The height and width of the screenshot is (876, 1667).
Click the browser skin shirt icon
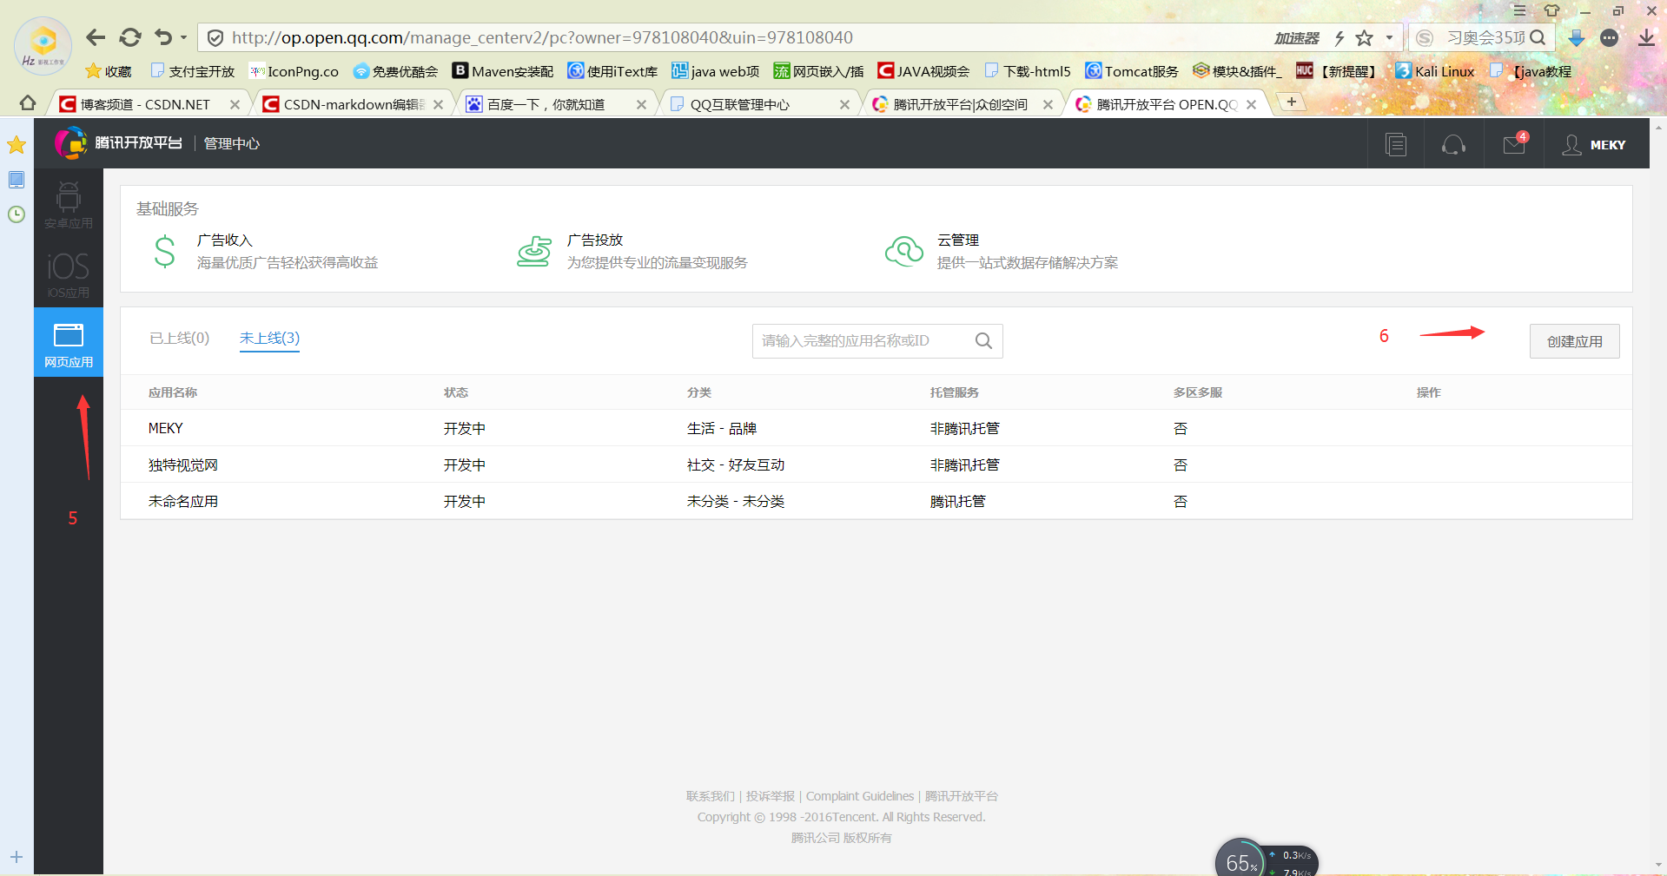click(x=1551, y=10)
